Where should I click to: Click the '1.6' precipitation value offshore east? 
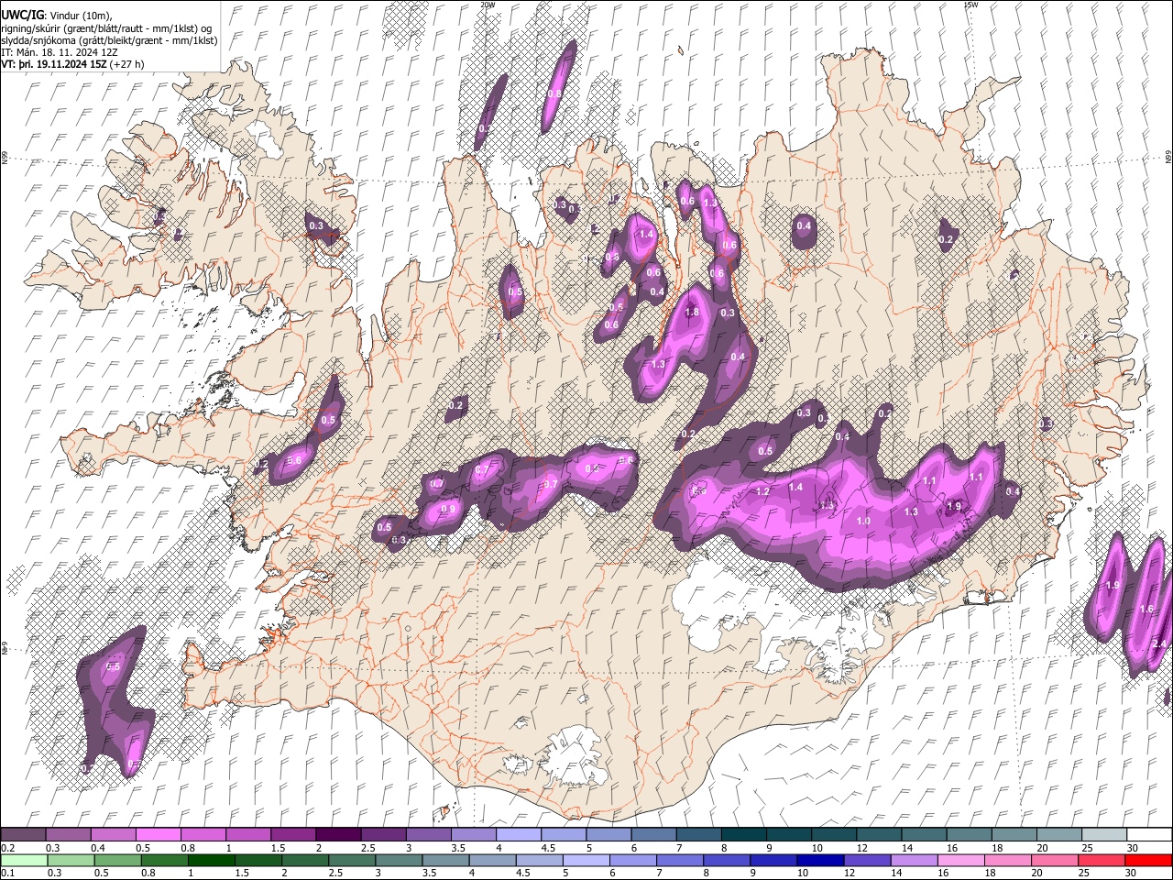click(1146, 610)
